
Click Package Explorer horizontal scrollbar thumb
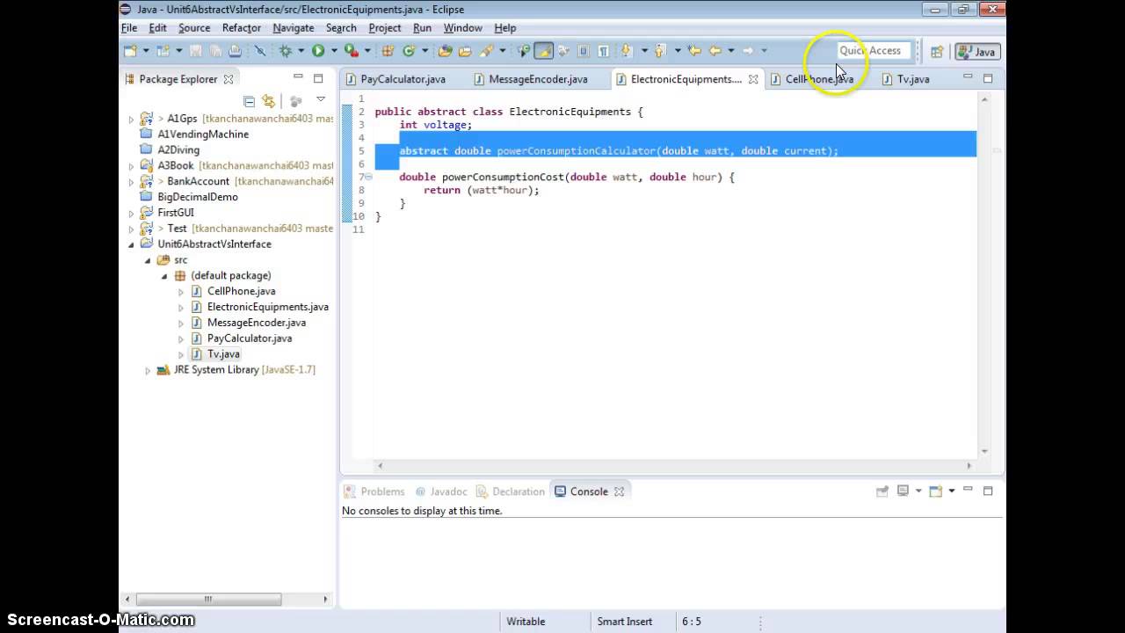coord(208,599)
